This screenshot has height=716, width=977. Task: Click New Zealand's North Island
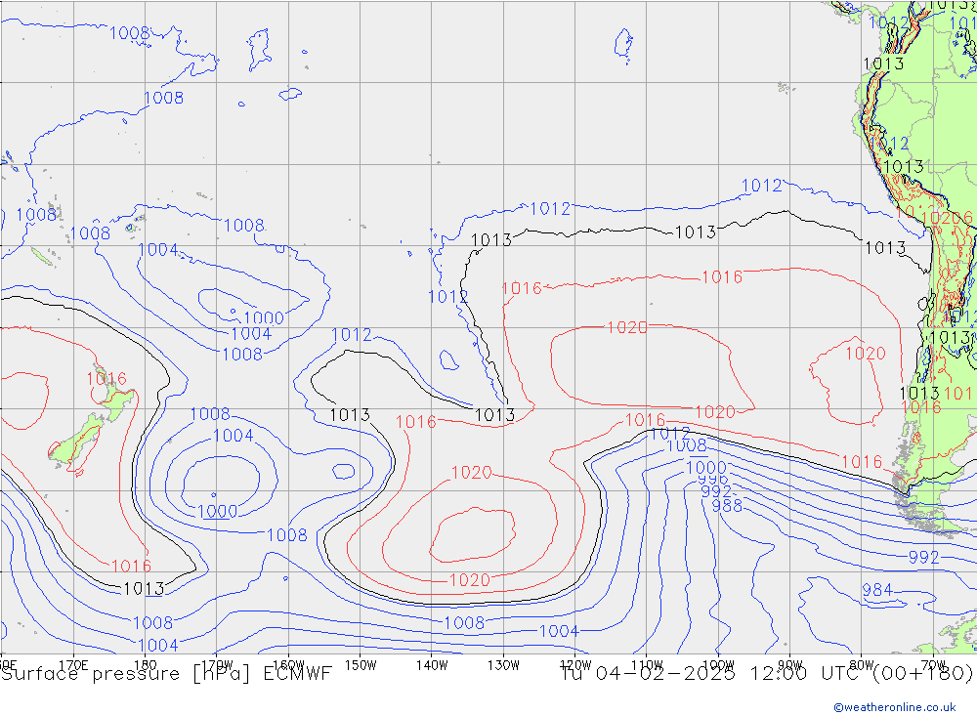(115, 402)
